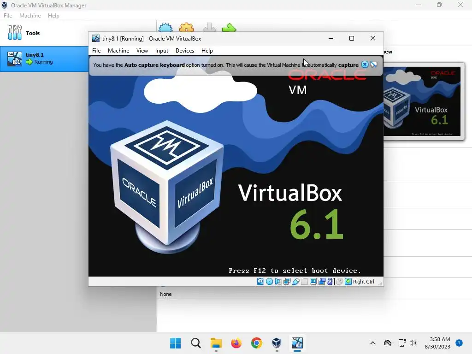Click the resize grip in VM status bar corner
472x354 pixels.
coord(380,283)
